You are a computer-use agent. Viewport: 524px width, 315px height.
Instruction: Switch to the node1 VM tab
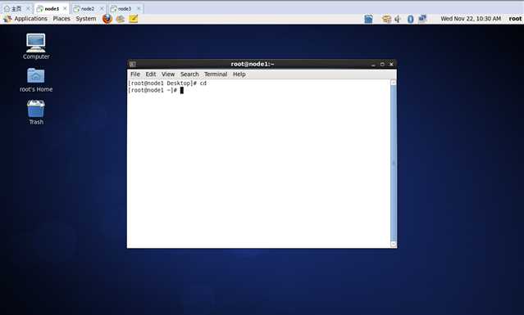pyautogui.click(x=52, y=8)
